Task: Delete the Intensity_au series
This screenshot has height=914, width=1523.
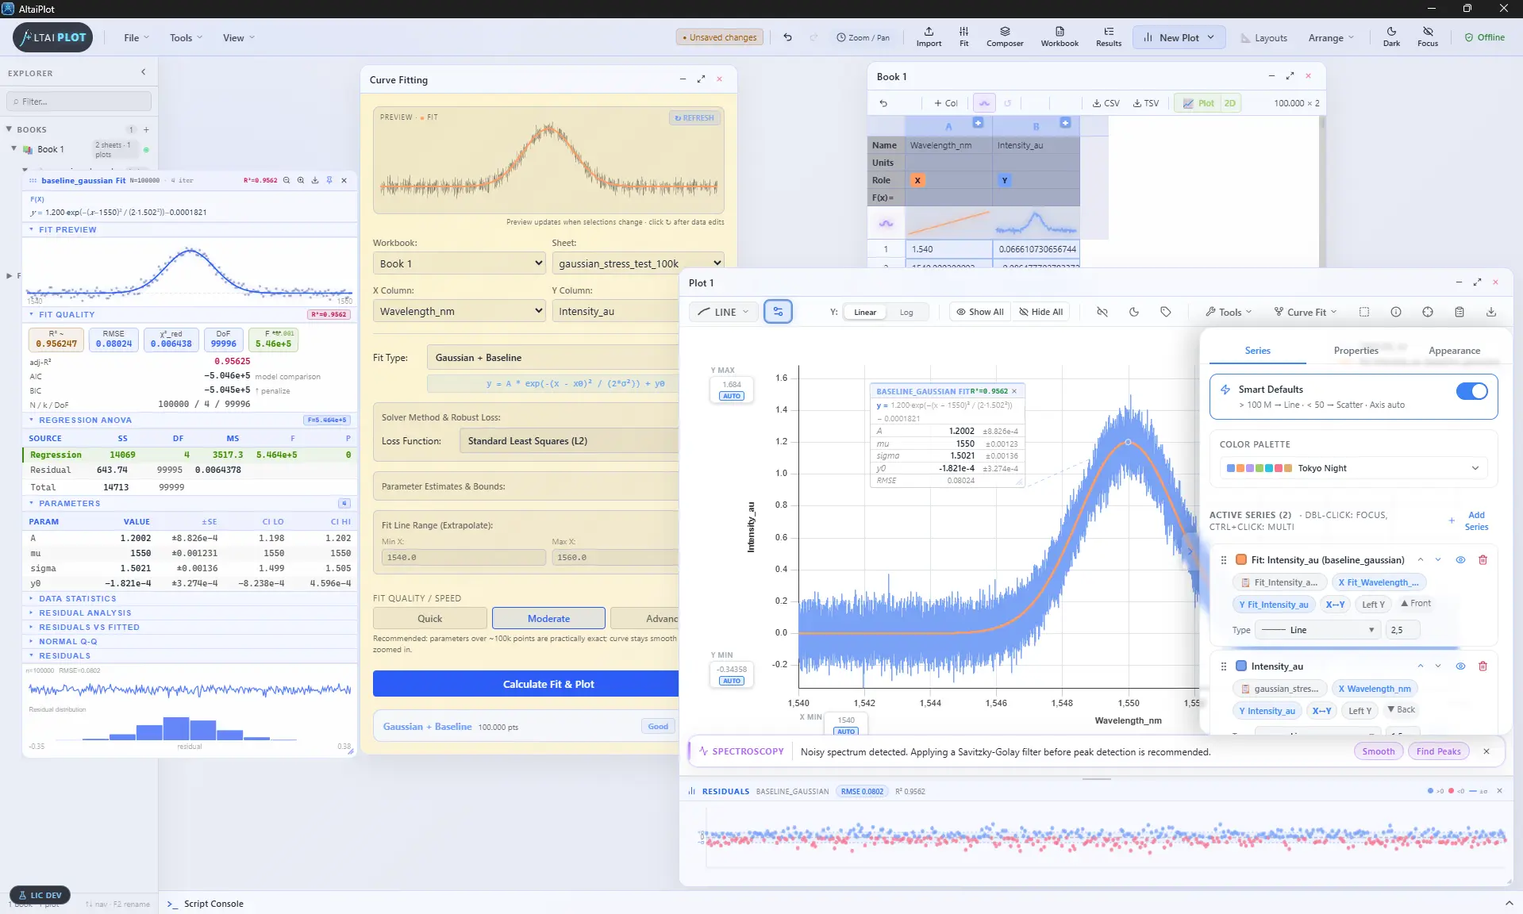Action: [1483, 666]
